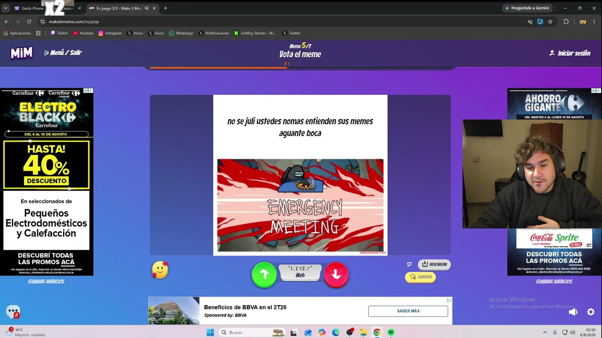
Task: Click Iniciar sesión
Action: point(570,53)
